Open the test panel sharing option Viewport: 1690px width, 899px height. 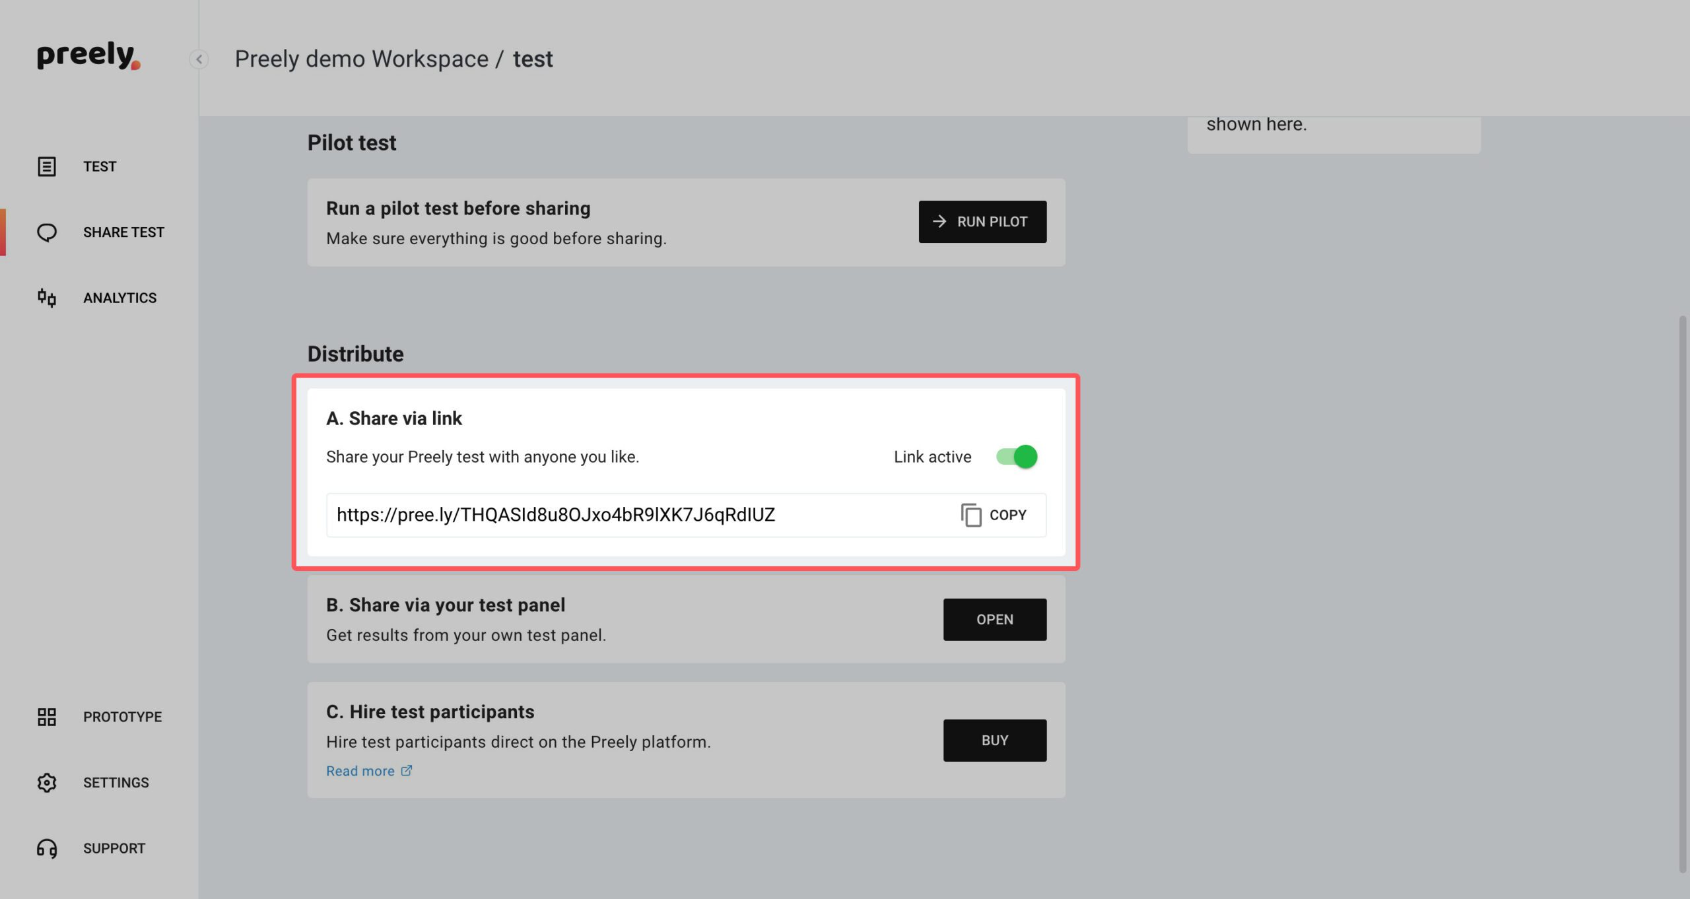pyautogui.click(x=995, y=619)
